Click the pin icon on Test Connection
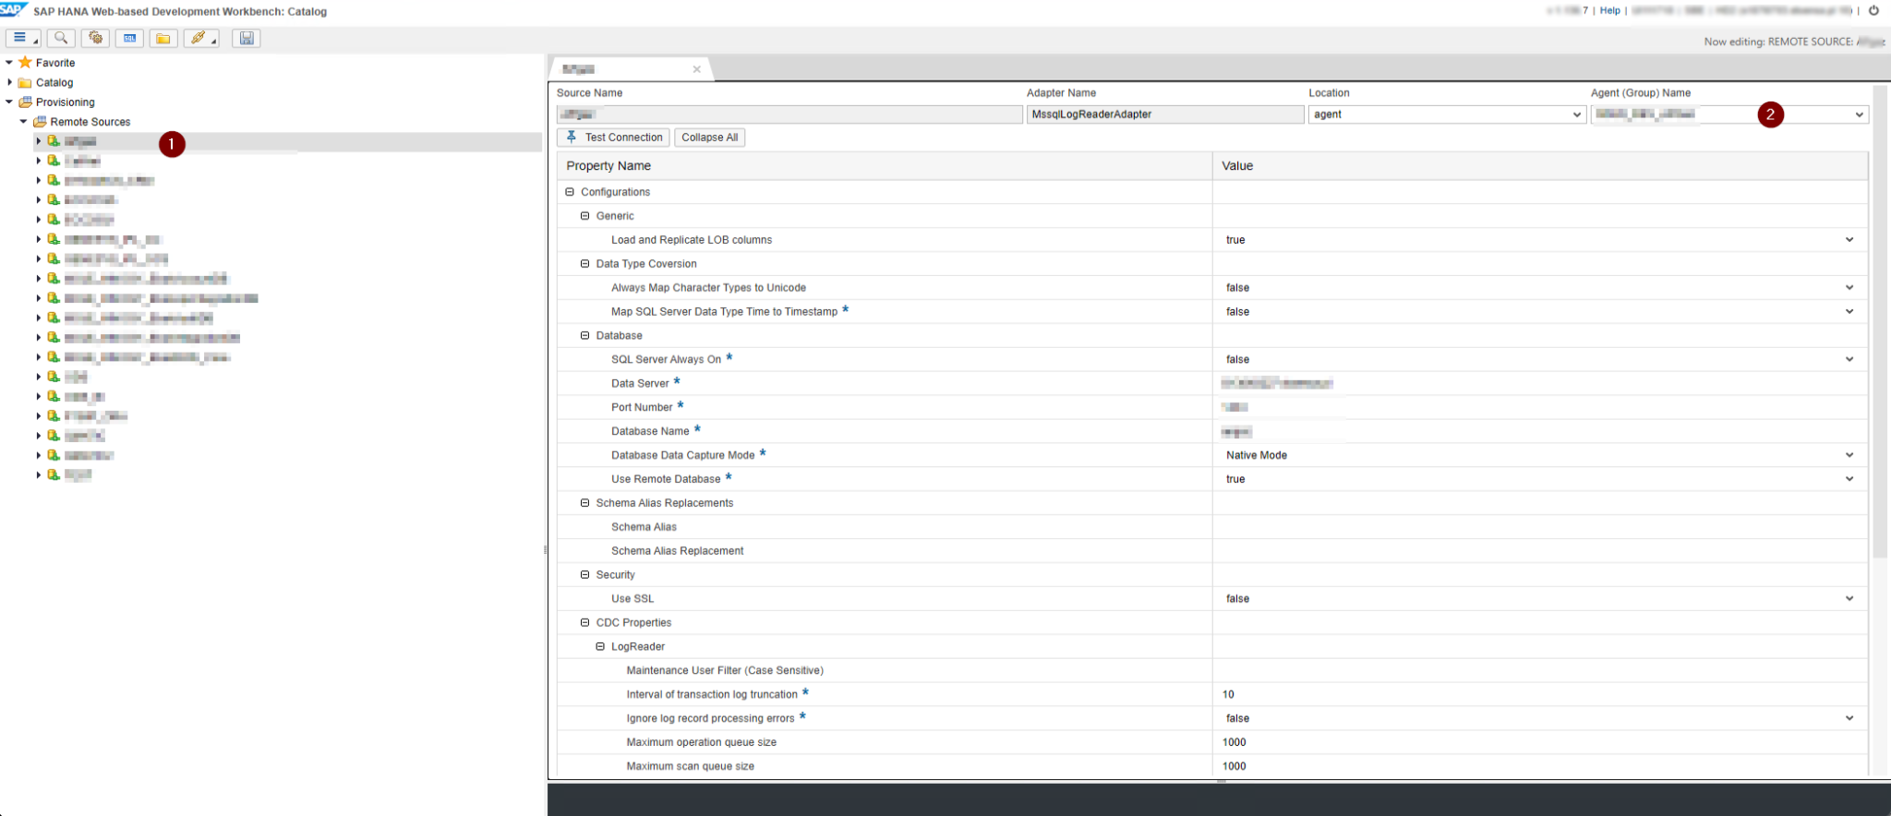The image size is (1891, 816). tap(572, 137)
